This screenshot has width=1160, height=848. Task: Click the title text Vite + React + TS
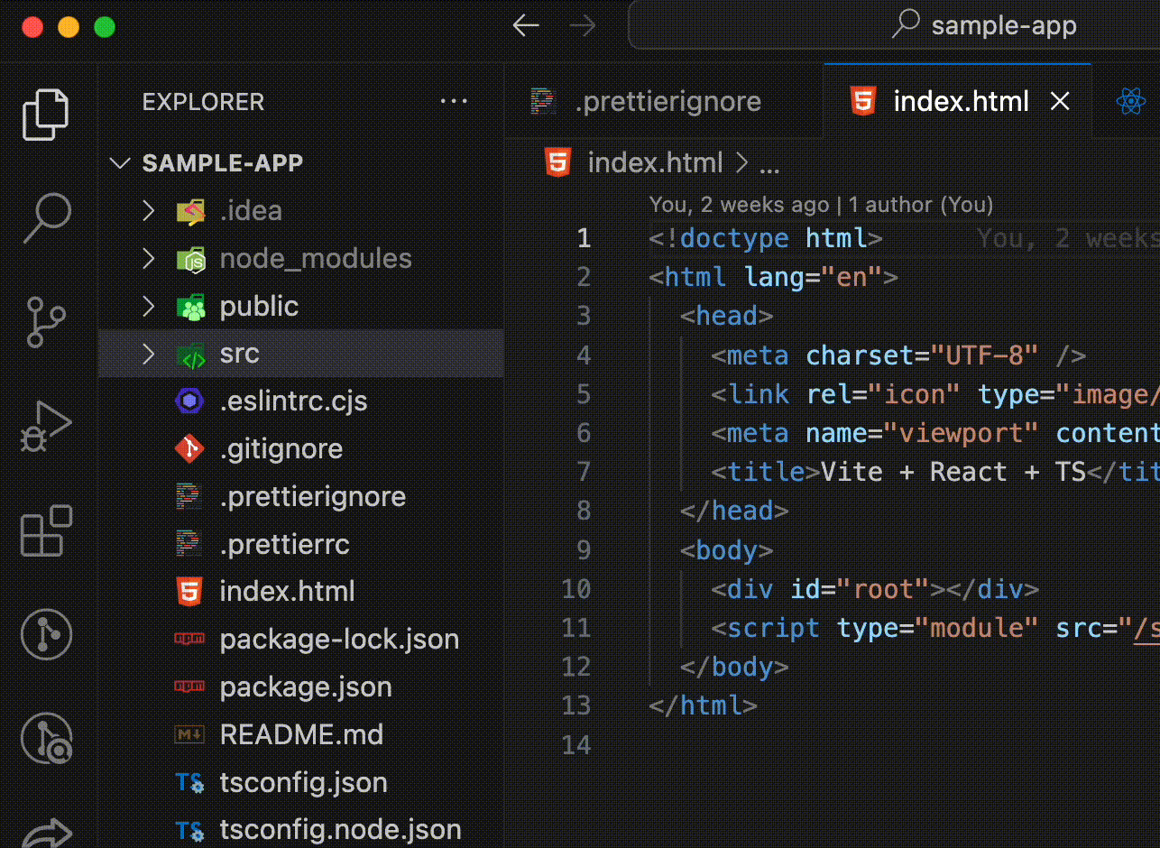pyautogui.click(x=953, y=472)
